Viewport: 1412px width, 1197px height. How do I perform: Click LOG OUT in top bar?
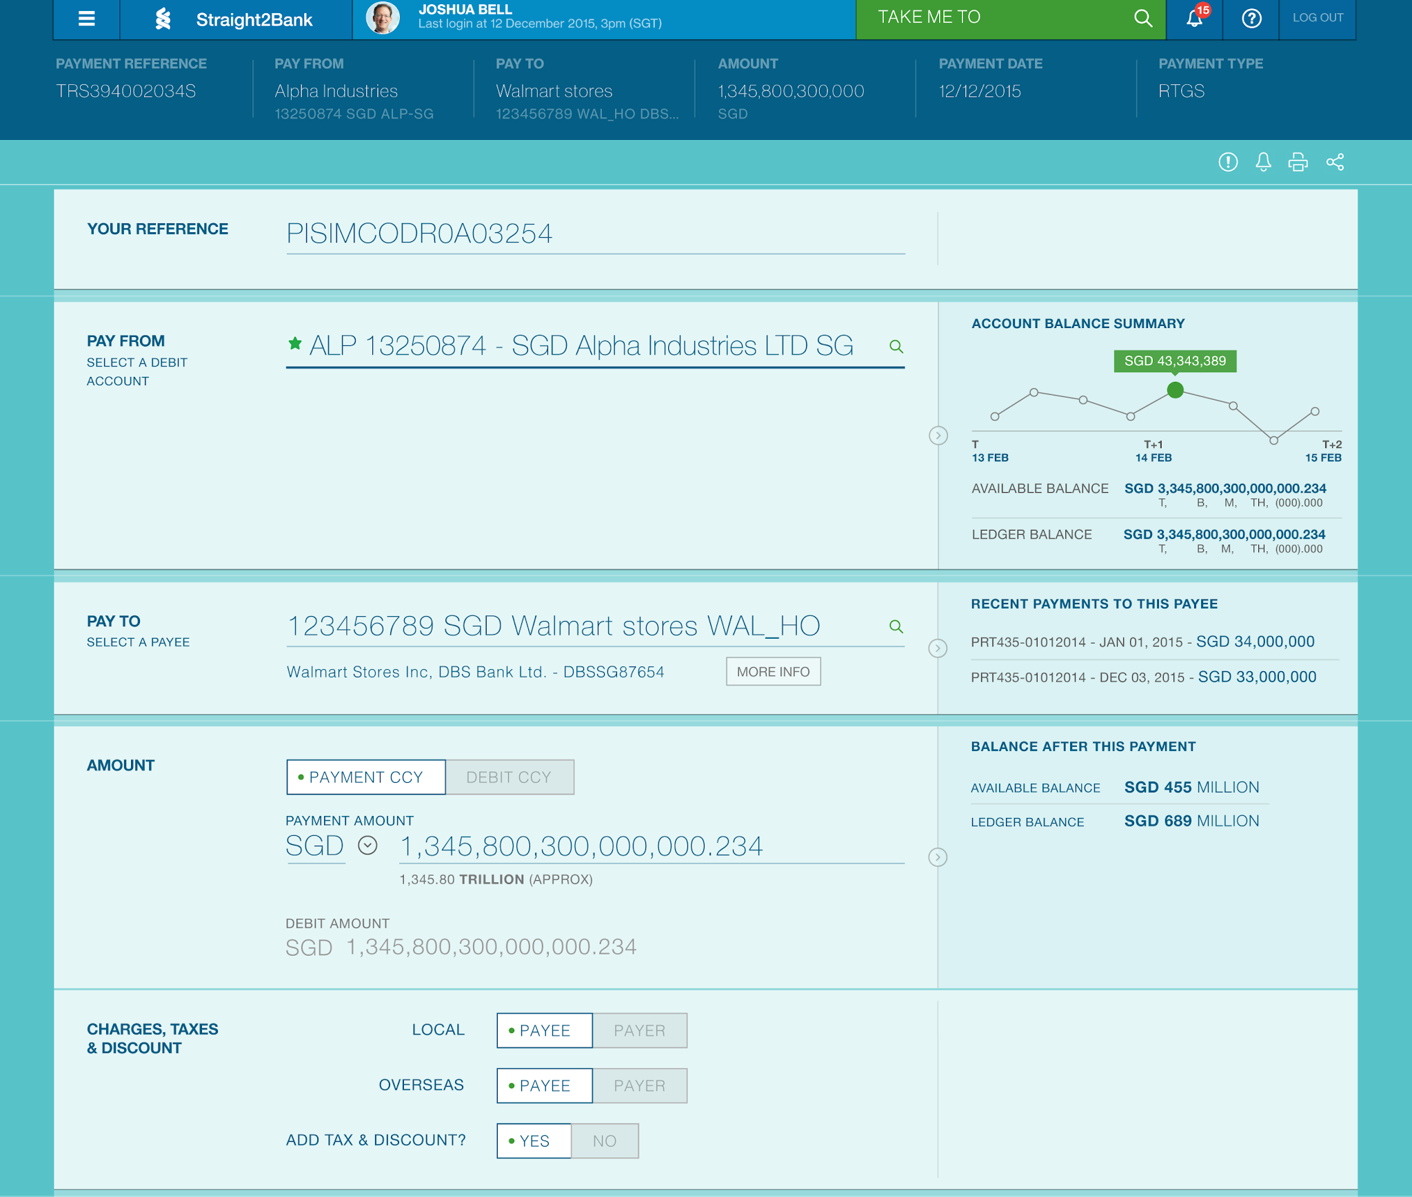1318,18
